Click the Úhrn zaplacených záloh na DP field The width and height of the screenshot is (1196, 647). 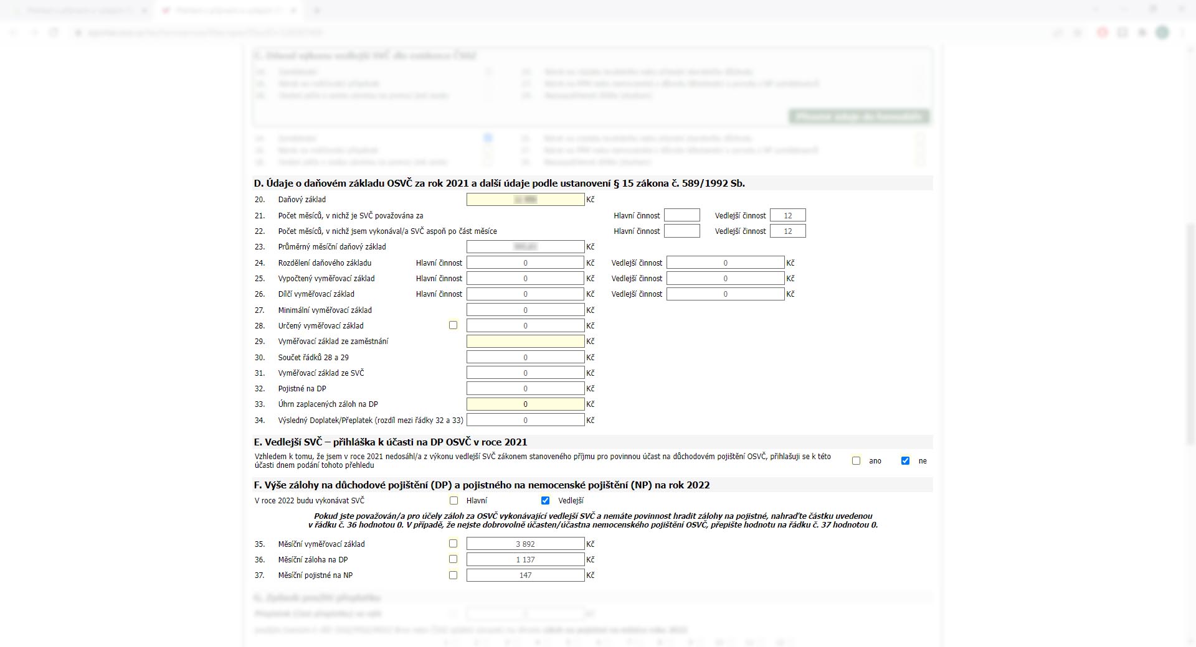click(x=526, y=404)
